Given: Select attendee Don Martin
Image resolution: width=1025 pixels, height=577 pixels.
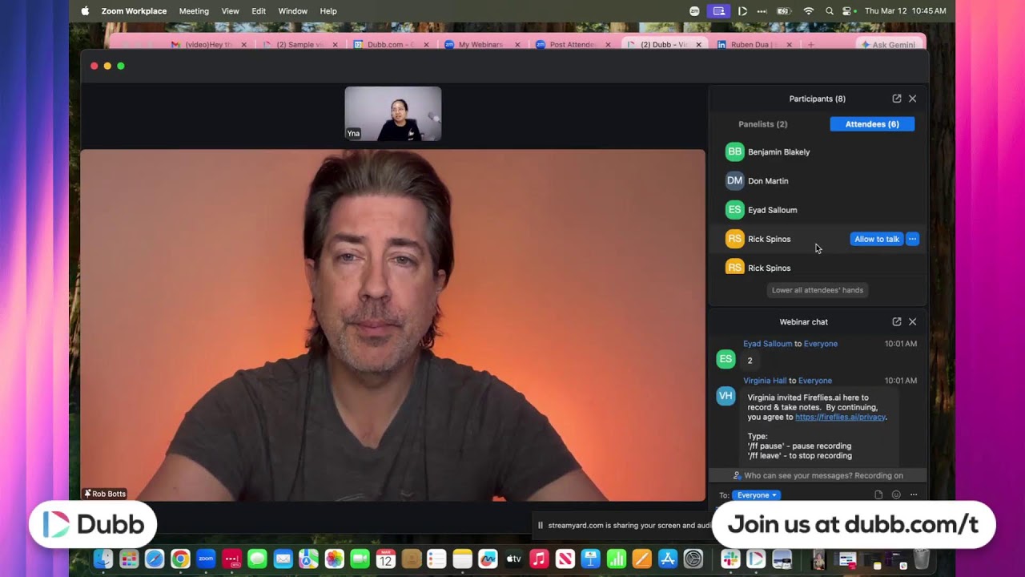Looking at the screenshot, I should coord(818,181).
